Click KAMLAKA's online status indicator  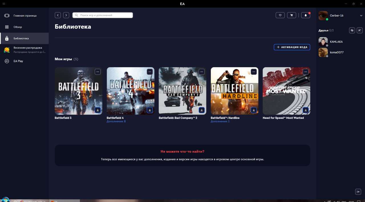coord(327,45)
